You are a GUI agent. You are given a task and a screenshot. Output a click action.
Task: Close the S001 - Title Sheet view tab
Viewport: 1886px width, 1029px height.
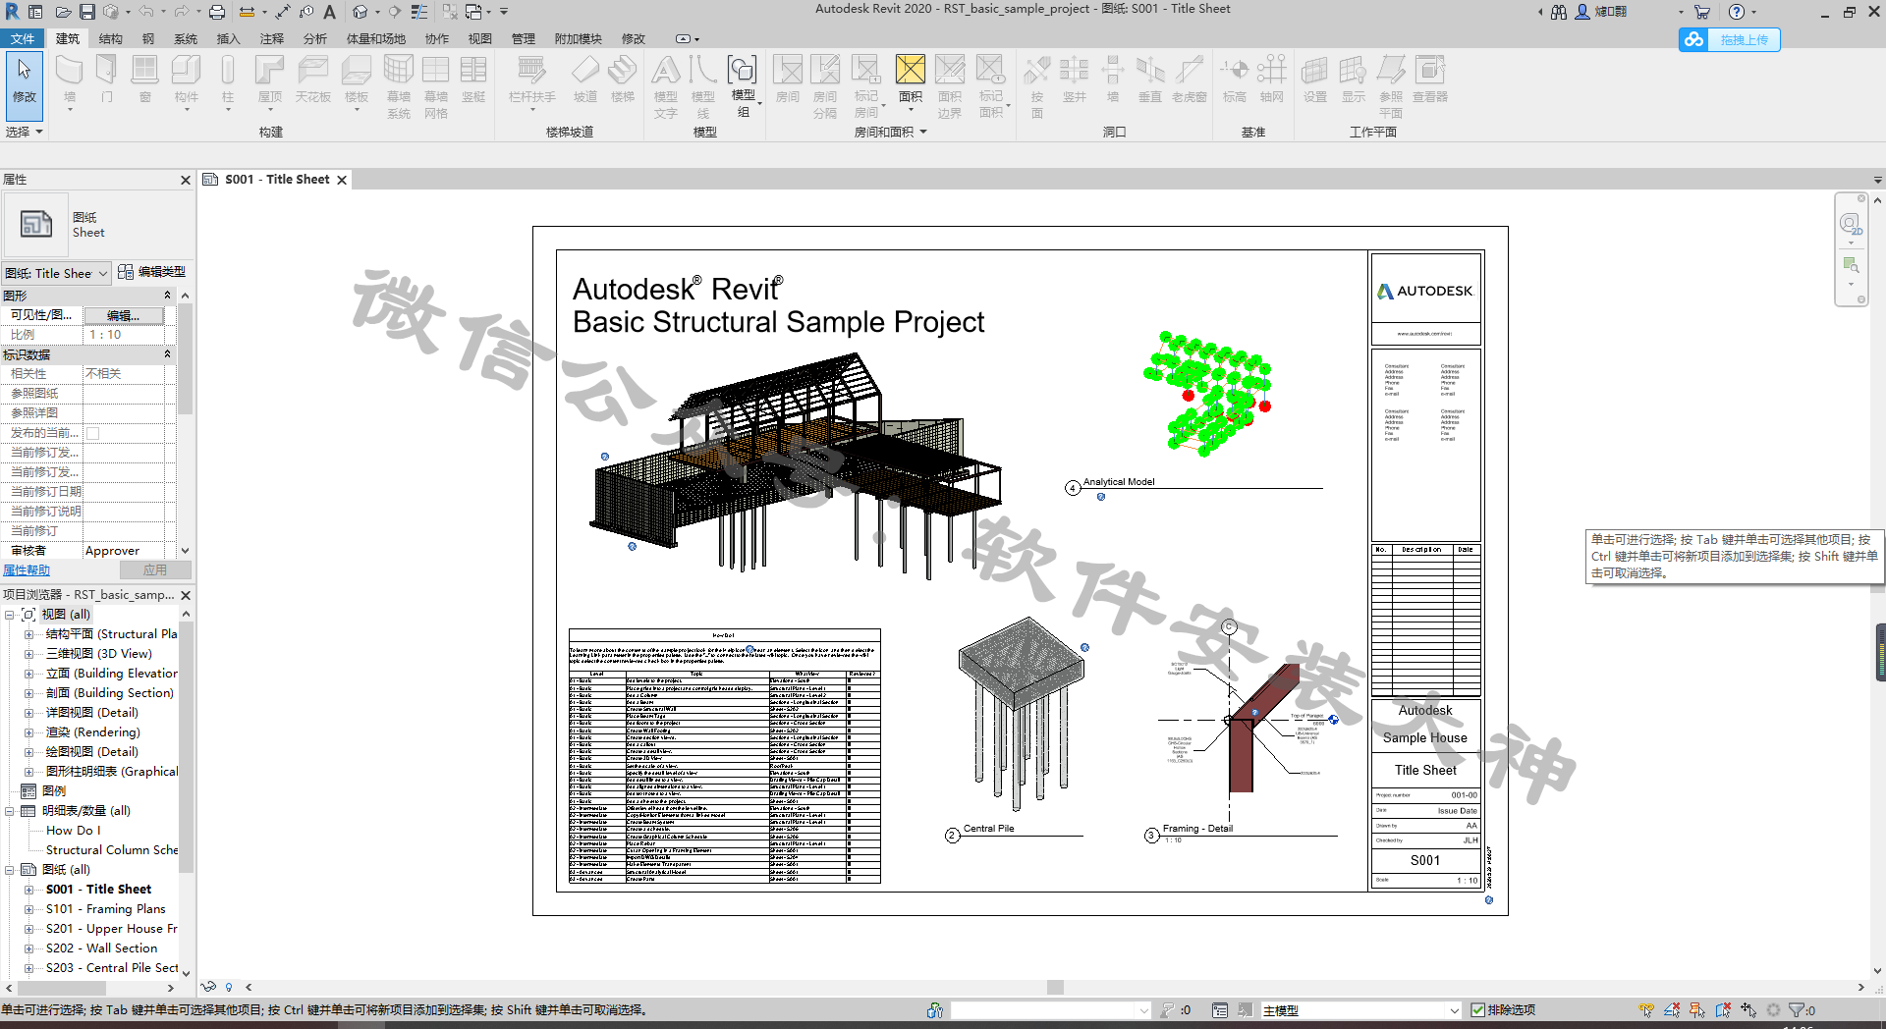[342, 180]
